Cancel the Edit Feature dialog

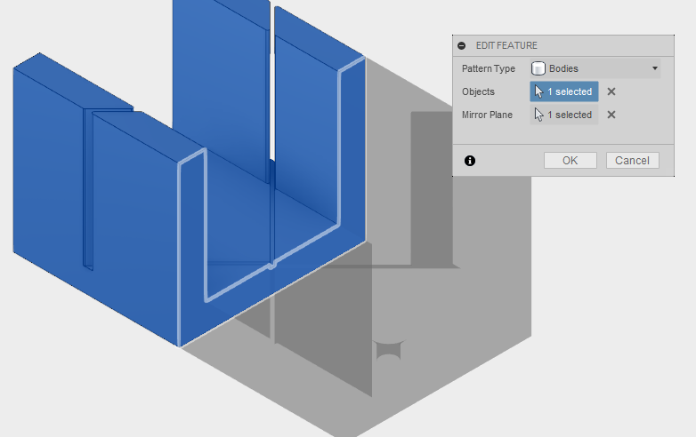(633, 160)
